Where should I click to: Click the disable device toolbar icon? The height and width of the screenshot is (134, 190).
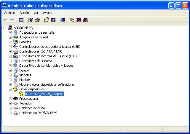pyautogui.click(x=85, y=20)
